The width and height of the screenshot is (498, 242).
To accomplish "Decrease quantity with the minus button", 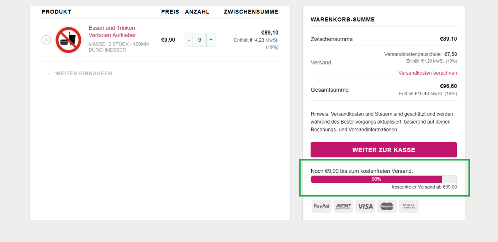I will point(189,40).
